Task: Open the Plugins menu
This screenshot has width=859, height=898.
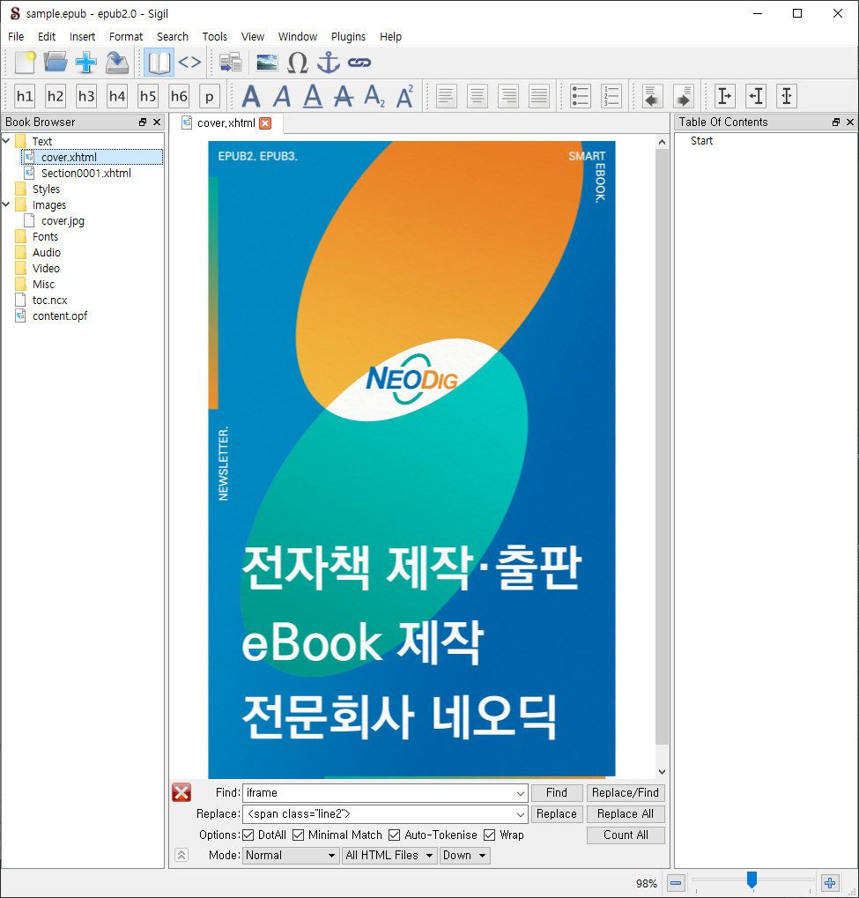Action: [x=348, y=37]
